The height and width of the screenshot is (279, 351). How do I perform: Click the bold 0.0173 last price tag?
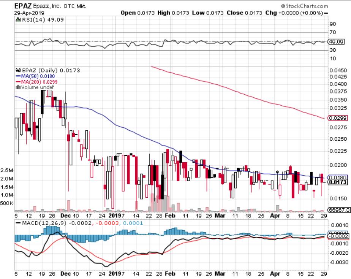[338, 182]
